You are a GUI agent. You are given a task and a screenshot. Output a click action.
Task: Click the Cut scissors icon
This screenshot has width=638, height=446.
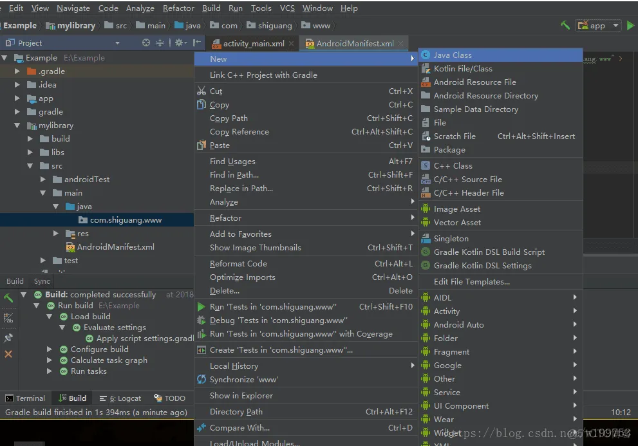pyautogui.click(x=202, y=91)
